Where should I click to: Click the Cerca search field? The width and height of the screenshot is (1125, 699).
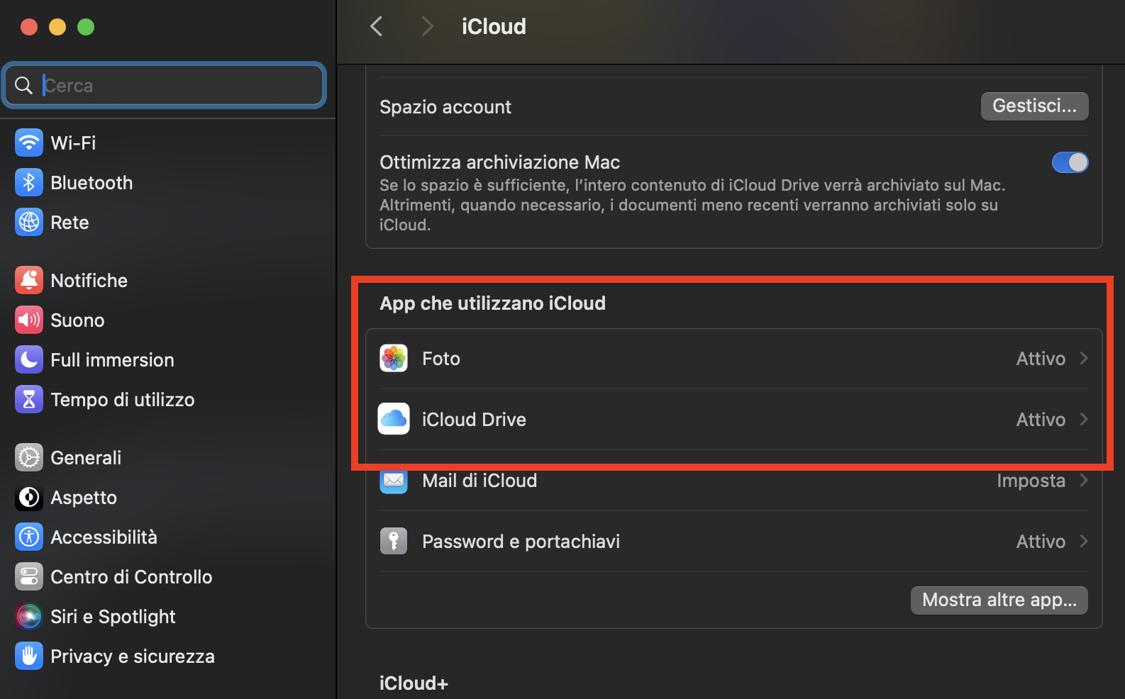tap(165, 85)
